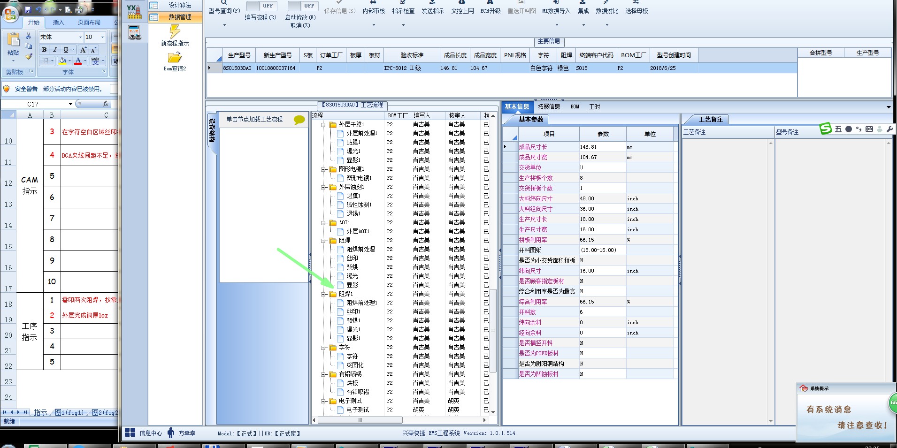Click the YX factory logo icon

(134, 12)
